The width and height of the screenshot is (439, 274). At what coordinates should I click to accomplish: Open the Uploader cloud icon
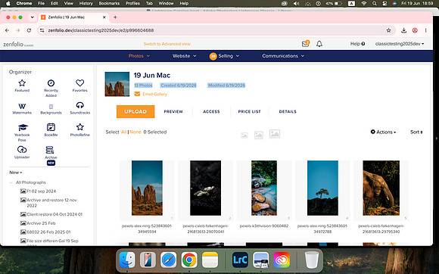pyautogui.click(x=22, y=149)
